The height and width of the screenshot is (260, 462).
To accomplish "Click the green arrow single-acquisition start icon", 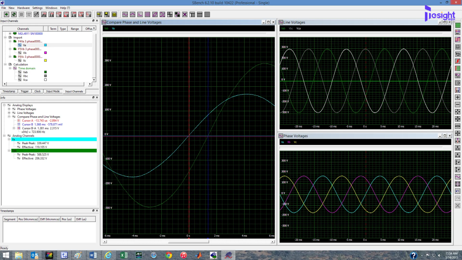I will 6,15.
